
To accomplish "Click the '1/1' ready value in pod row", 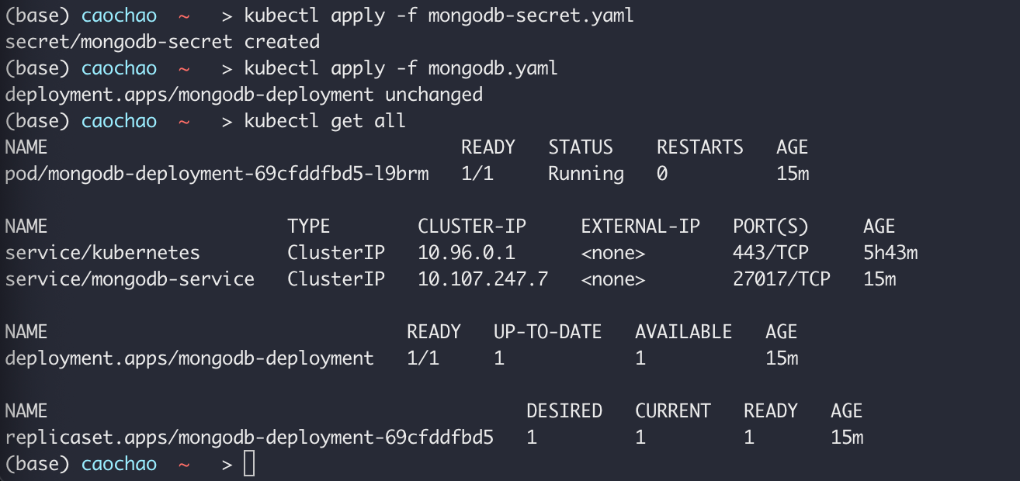I will click(x=477, y=174).
